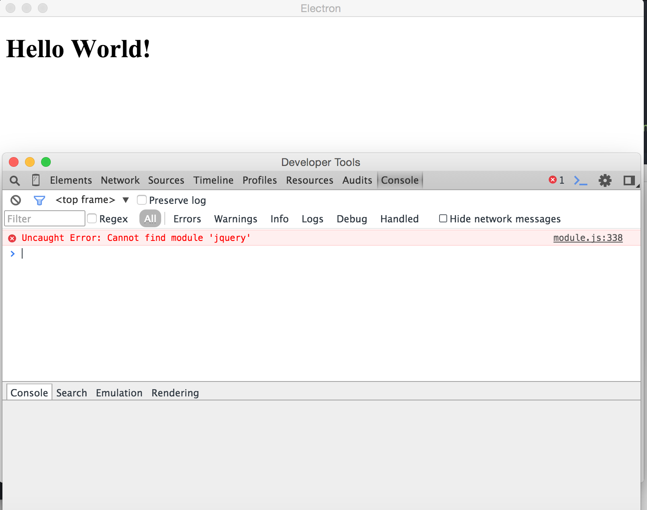Screen dimensions: 647x510
Task: Clear console log with circle-slash icon
Action: [16, 200]
